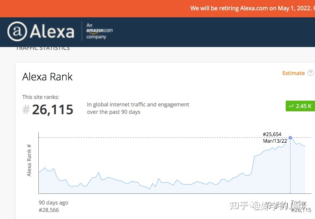
Task: Click the vertical 'Alexa Rank #' axis label
Action: click(29, 160)
